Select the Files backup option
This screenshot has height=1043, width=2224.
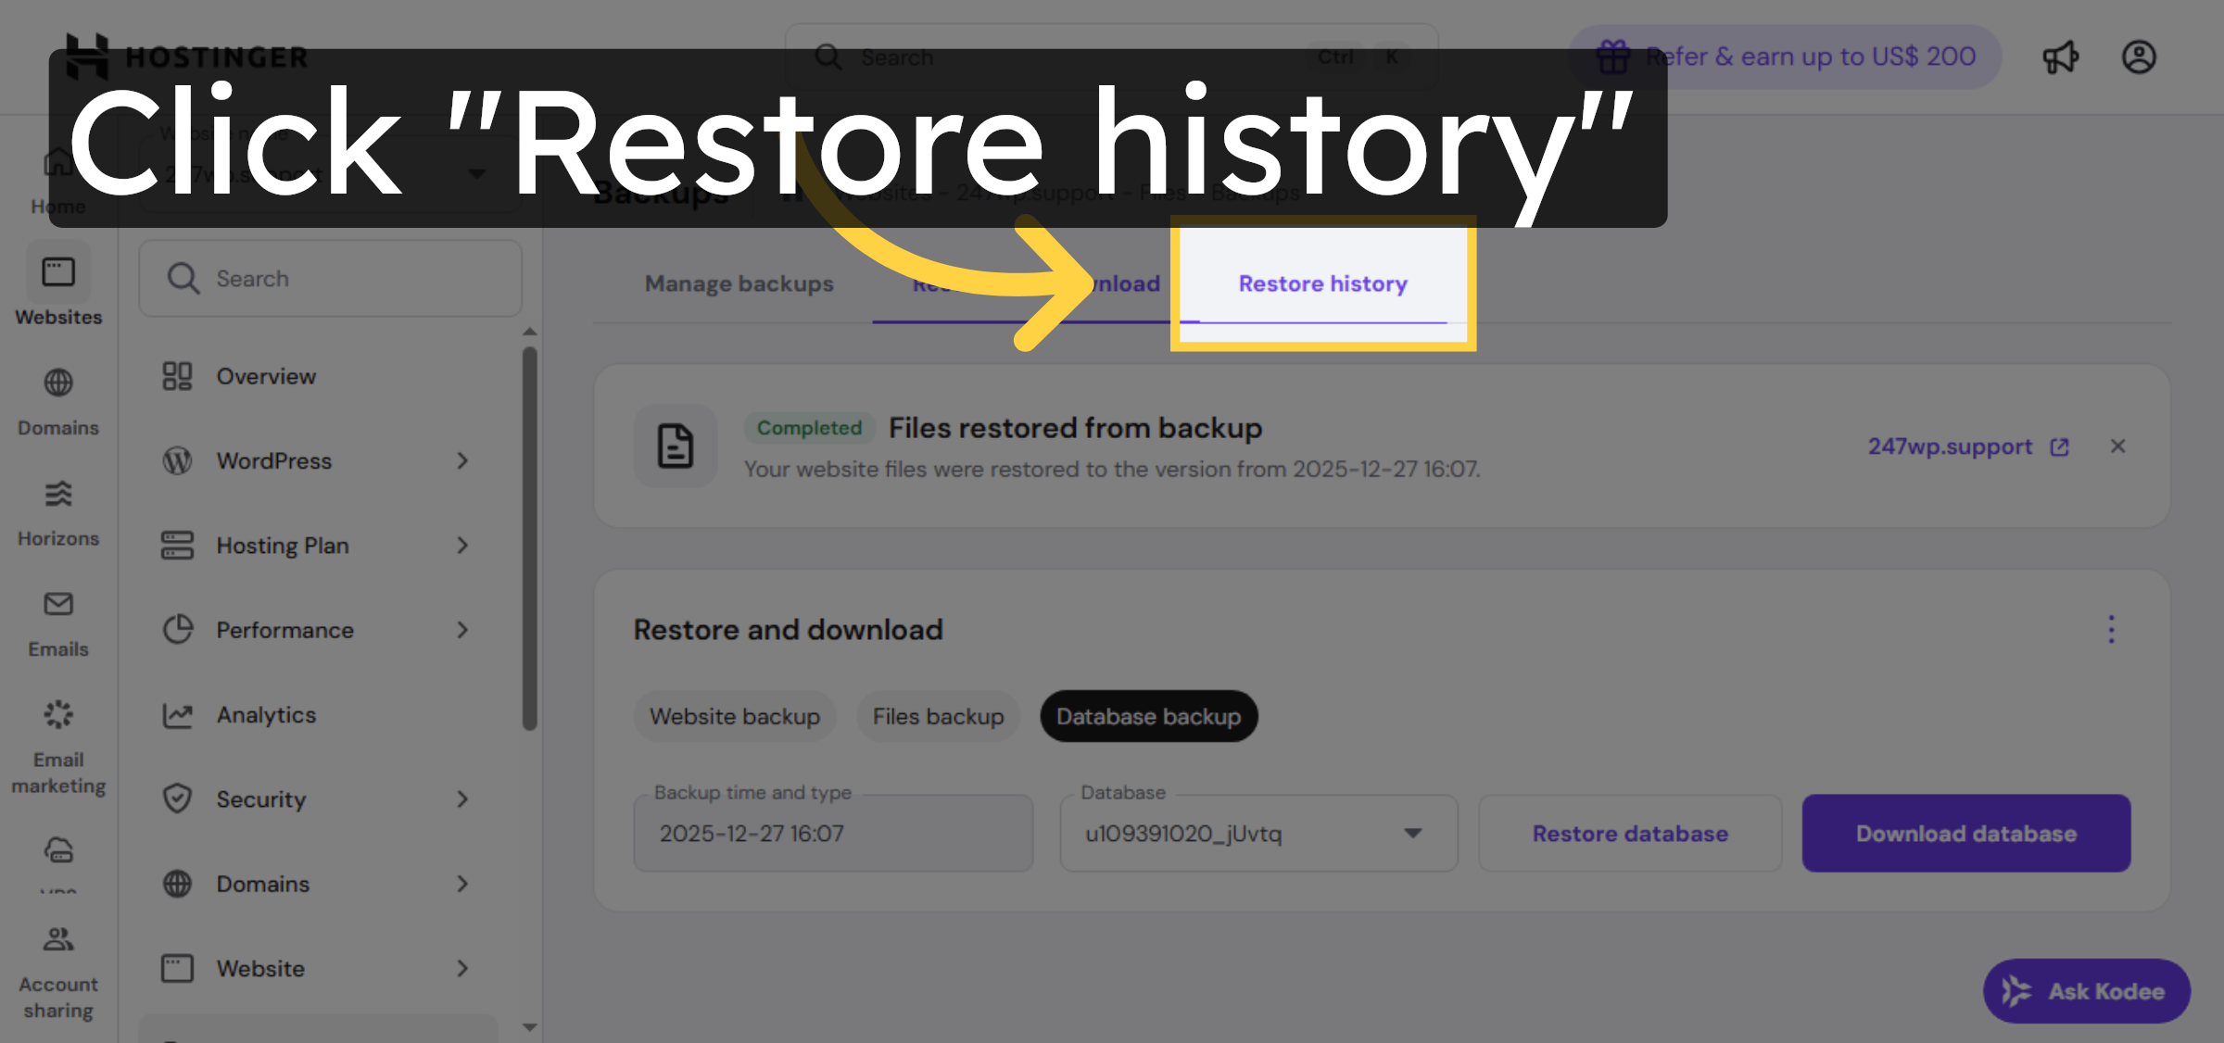click(937, 715)
